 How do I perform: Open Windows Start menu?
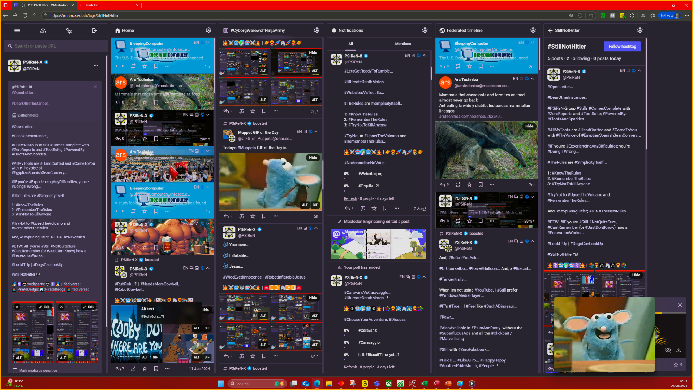click(x=221, y=384)
